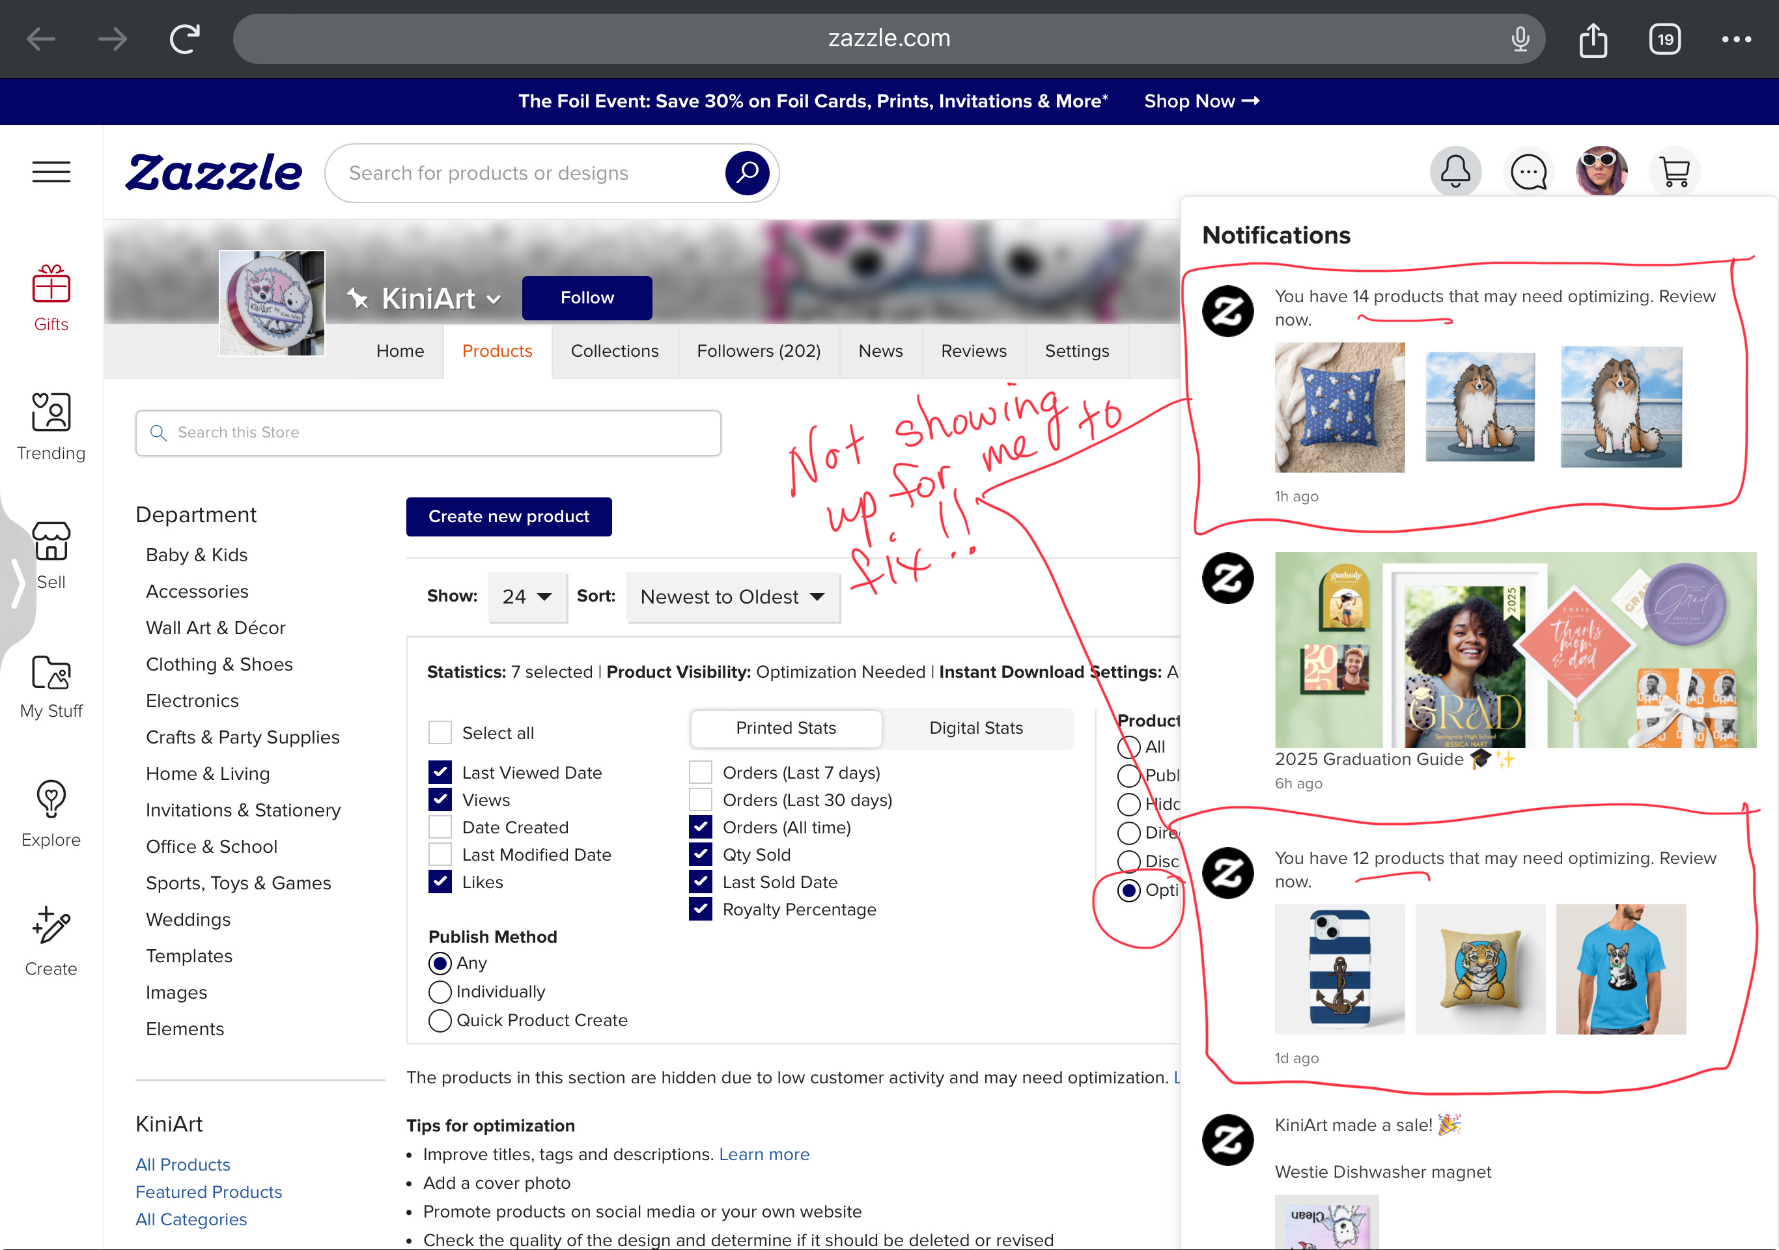Viewport: 1779px width, 1250px height.
Task: Click Shop Now in promo banner
Action: (x=1201, y=101)
